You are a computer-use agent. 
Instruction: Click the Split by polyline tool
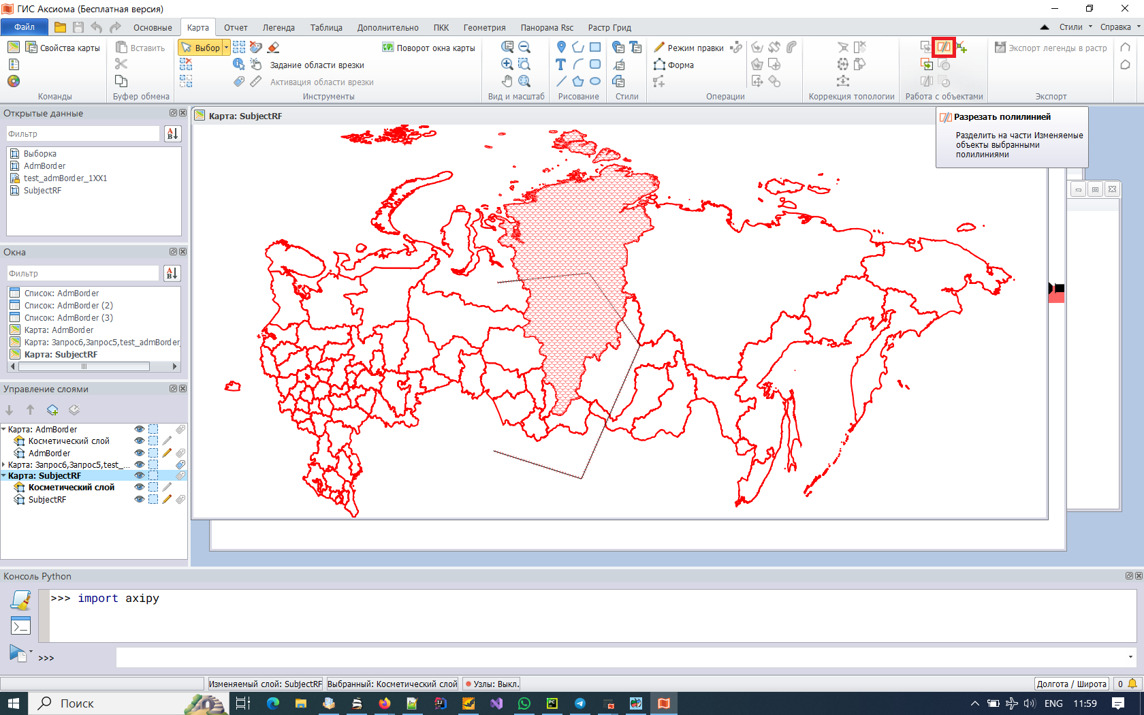[x=944, y=47]
